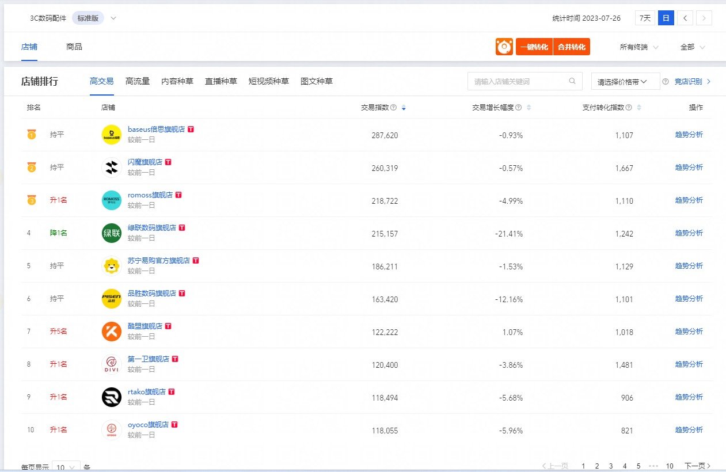Select the 高交易 ranking tab
Image resolution: width=726 pixels, height=472 pixels.
coord(102,81)
